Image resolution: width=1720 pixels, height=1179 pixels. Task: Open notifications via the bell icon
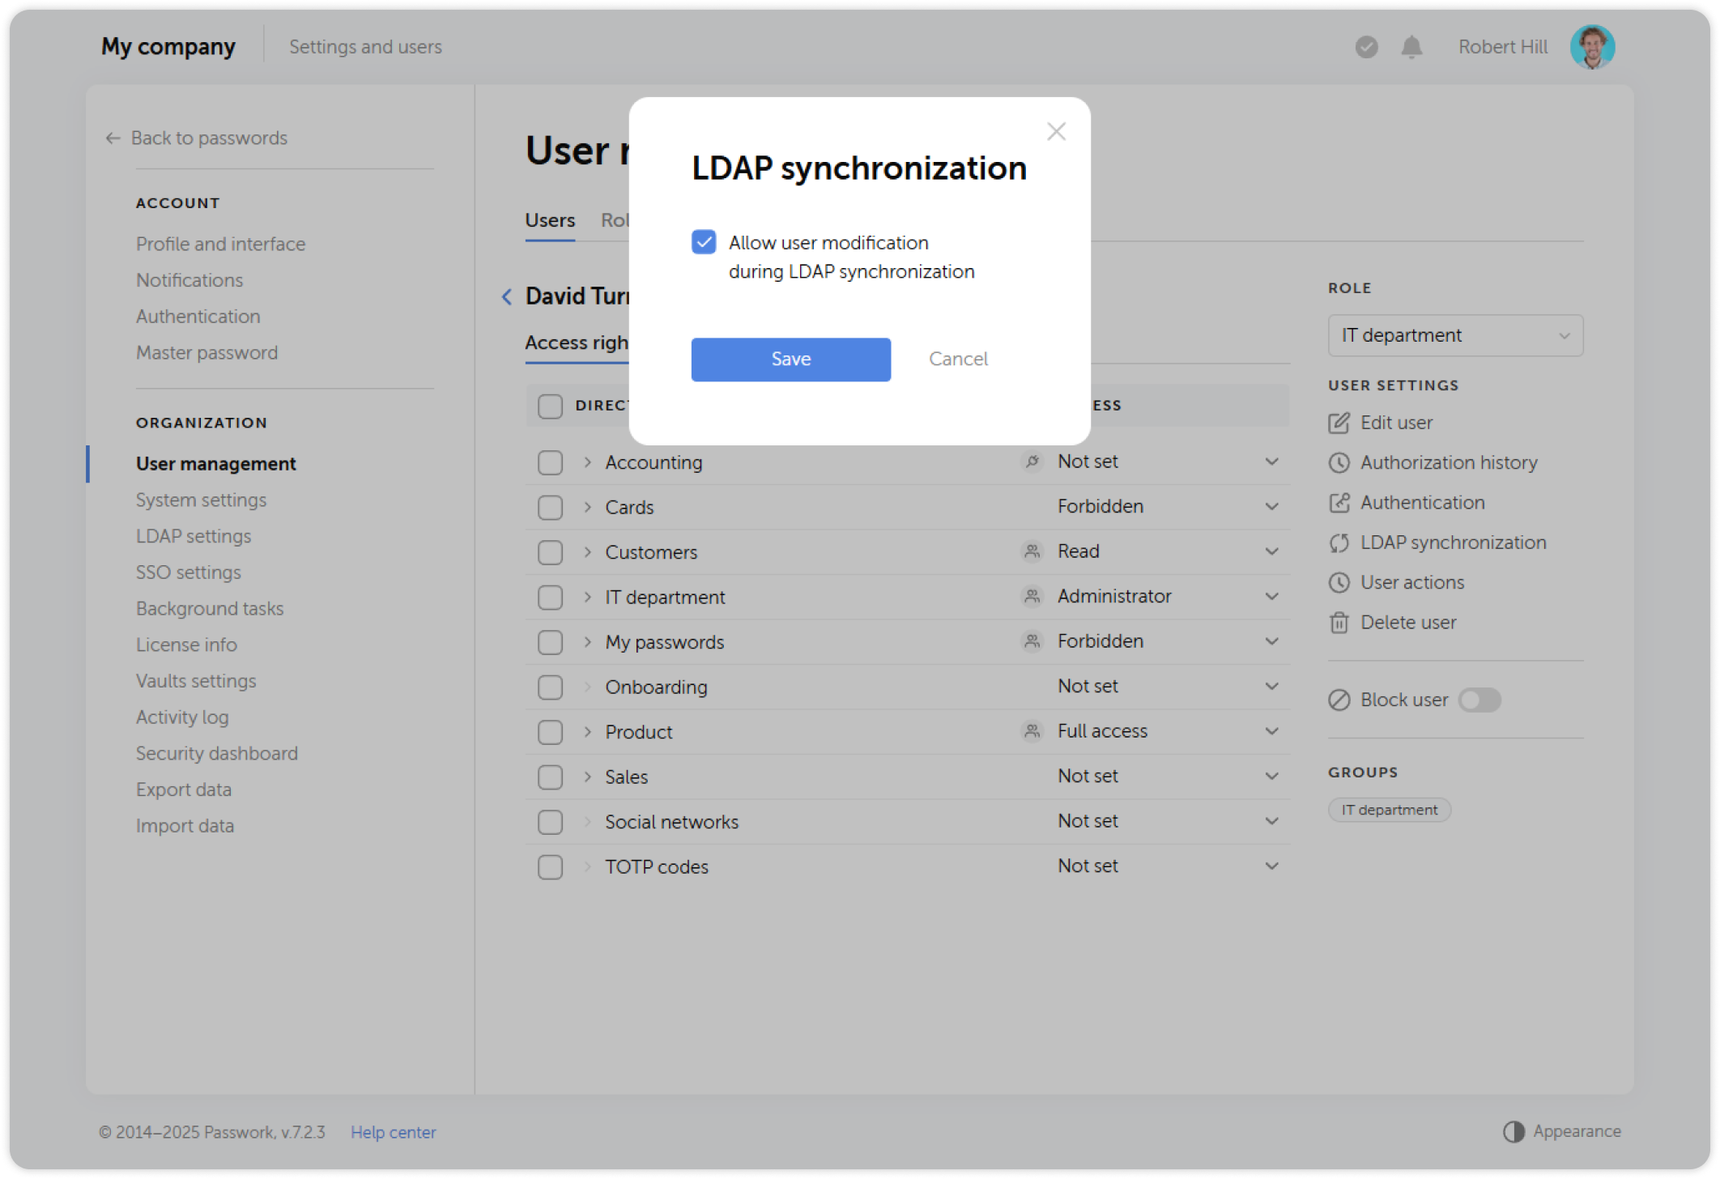[x=1411, y=47]
